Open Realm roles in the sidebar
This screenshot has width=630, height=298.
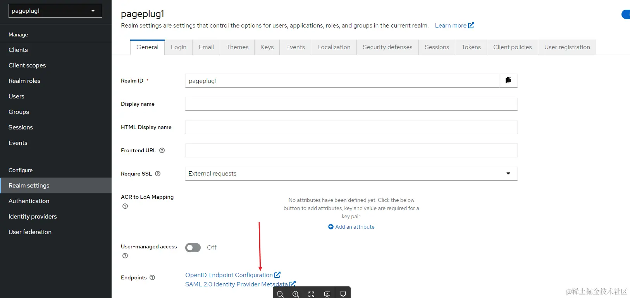click(56, 81)
